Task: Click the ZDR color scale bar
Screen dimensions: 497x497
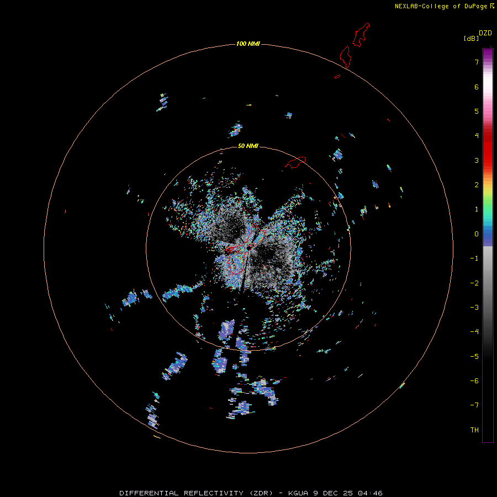Action: [x=488, y=245]
